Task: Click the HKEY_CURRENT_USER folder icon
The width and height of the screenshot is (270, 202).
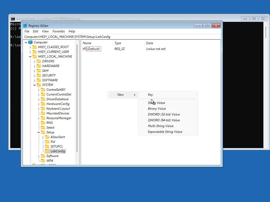Action: (35, 52)
